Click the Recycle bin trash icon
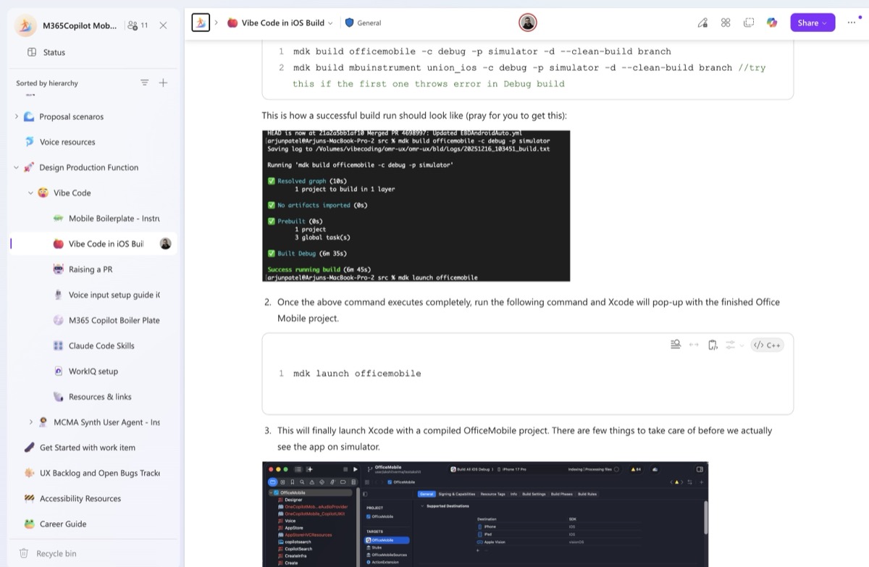Screen dimensions: 869x567 pyautogui.click(x=24, y=553)
